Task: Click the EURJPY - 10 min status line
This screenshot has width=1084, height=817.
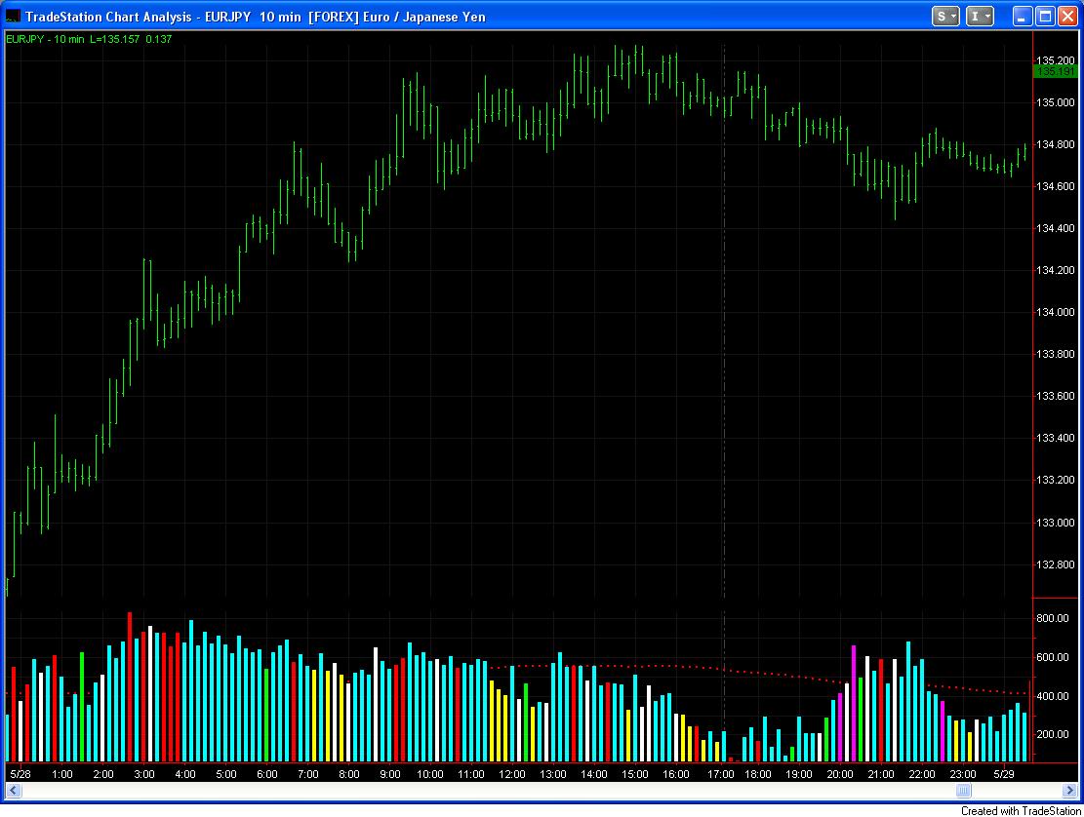Action: tap(89, 39)
